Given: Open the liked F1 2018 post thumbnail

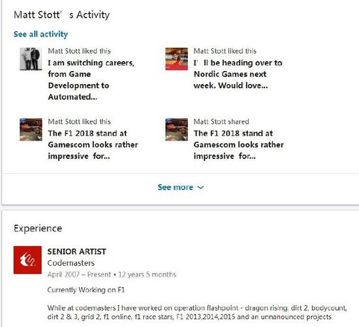Looking at the screenshot, I should [x=31, y=130].
